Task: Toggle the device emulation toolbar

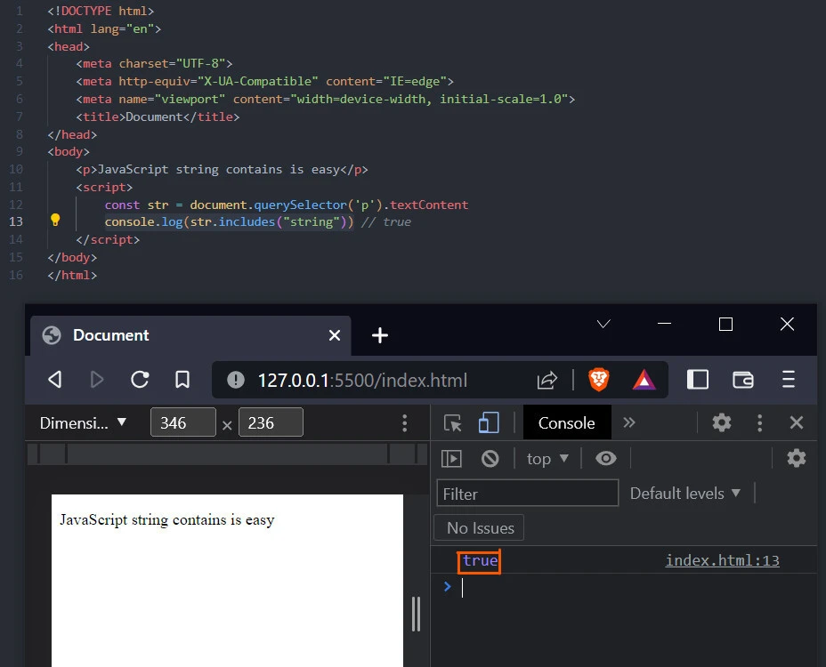Action: 488,422
